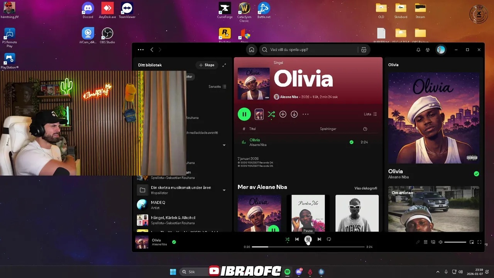Screen dimensions: 494x278
Task: Click Spotify icon on Windows taskbar
Action: click(x=288, y=272)
